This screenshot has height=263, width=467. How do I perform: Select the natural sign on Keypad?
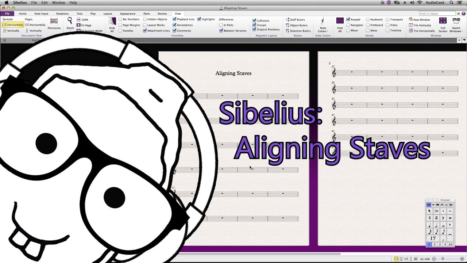click(x=429, y=218)
